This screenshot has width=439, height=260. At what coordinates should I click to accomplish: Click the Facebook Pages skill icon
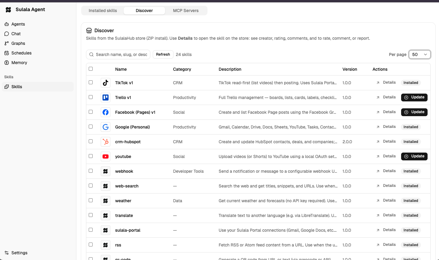pos(106,112)
